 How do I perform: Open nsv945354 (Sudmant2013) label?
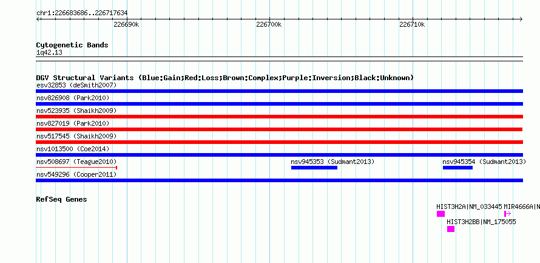484,162
